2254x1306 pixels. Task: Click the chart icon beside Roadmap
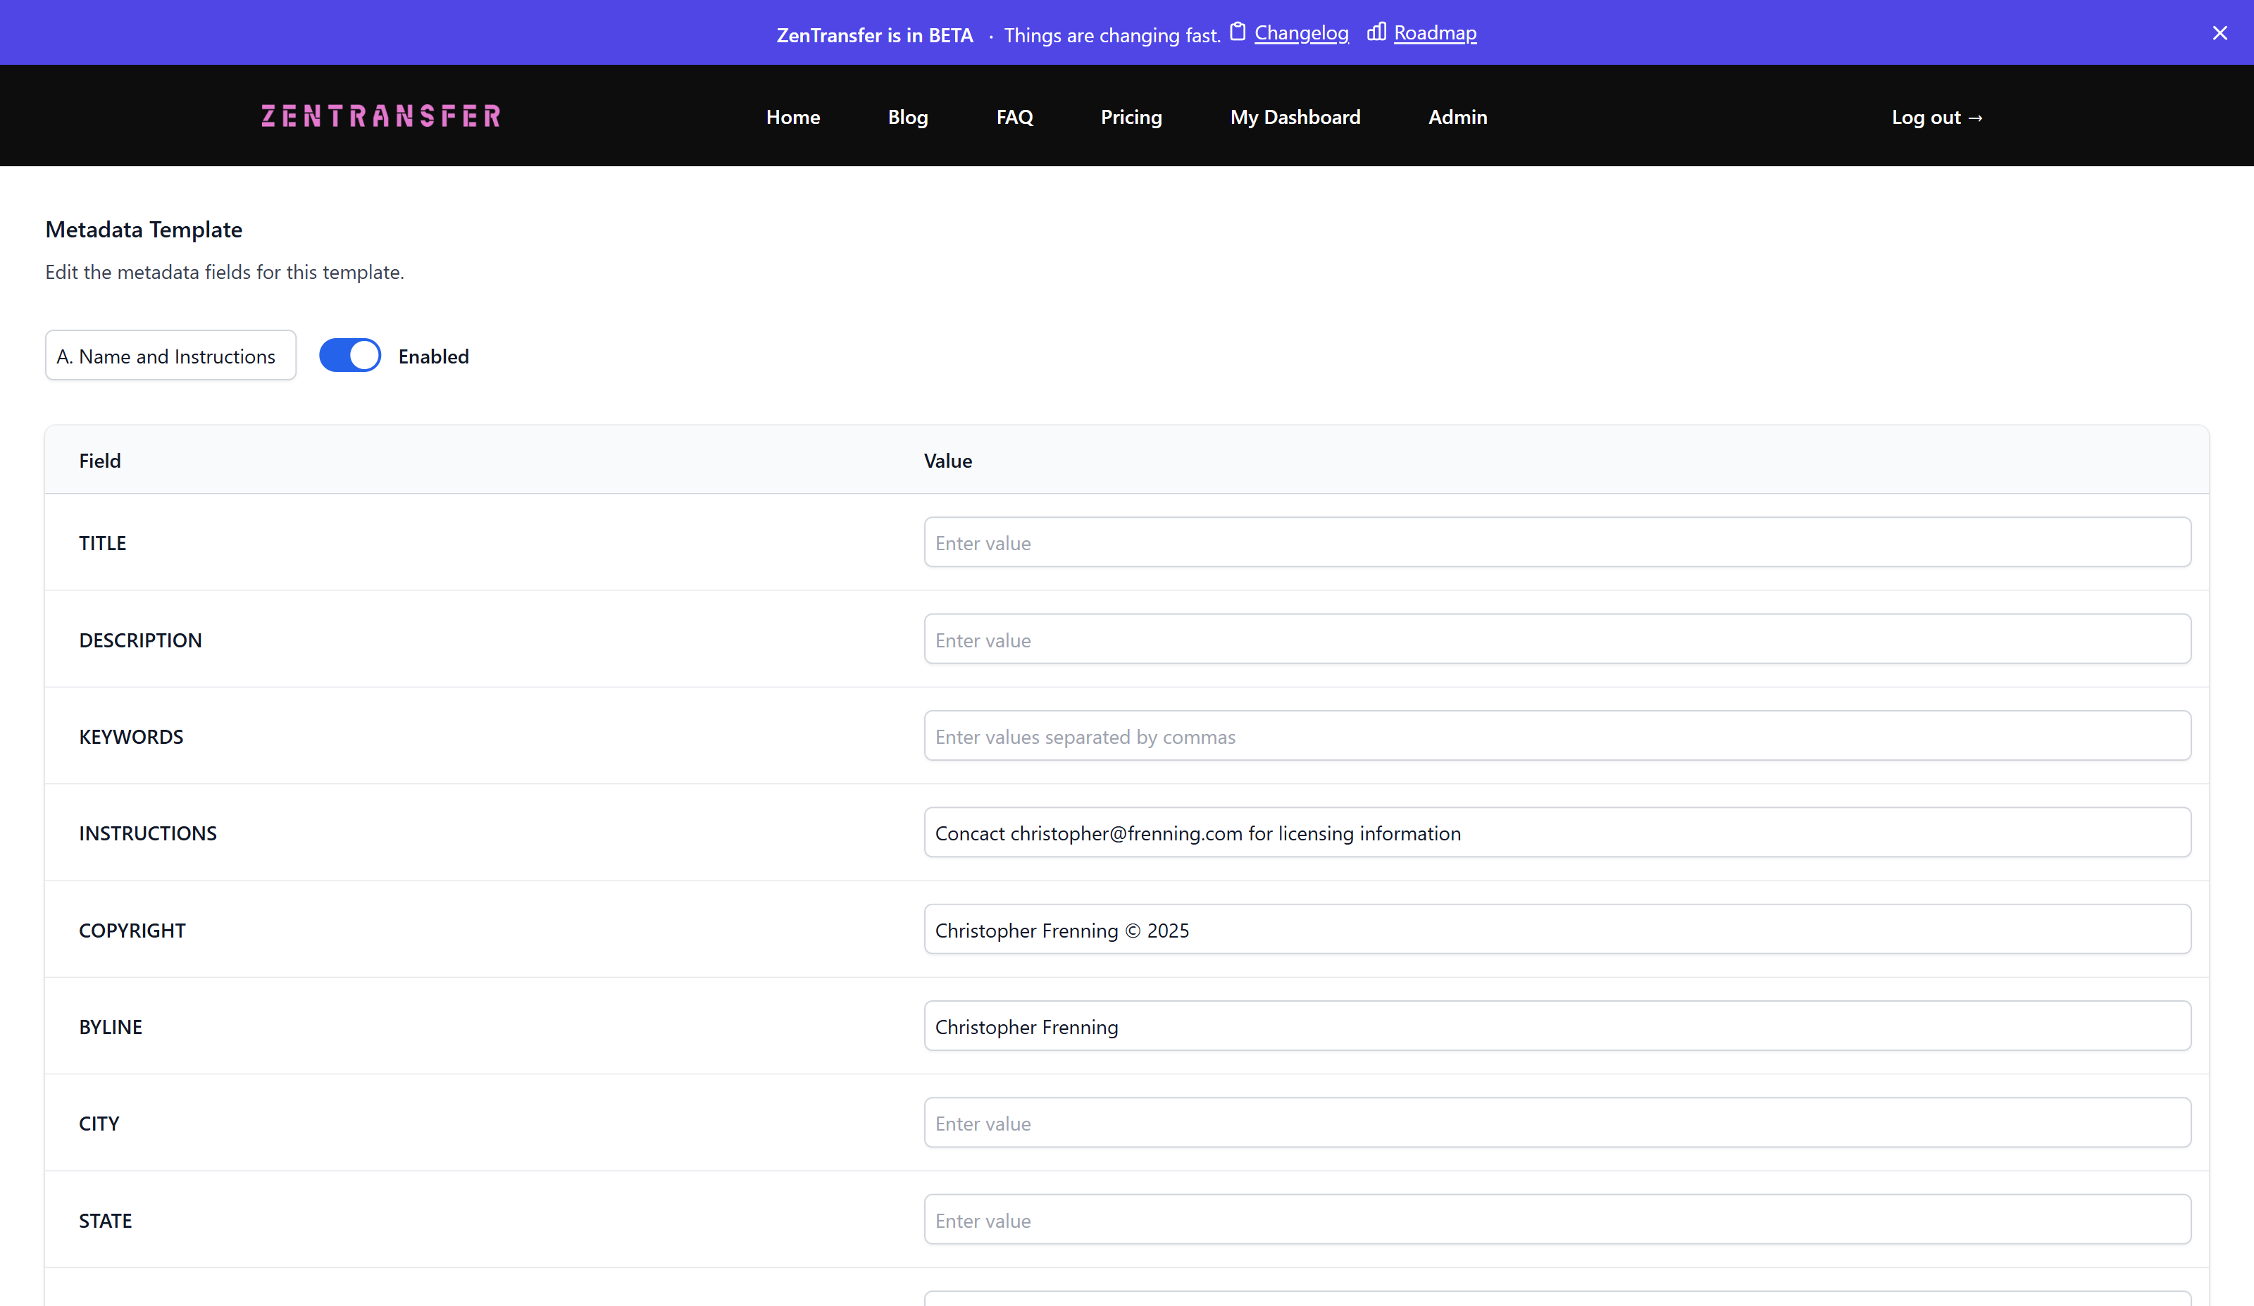point(1376,32)
